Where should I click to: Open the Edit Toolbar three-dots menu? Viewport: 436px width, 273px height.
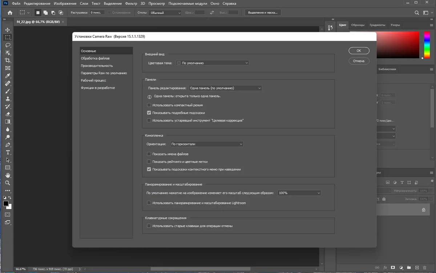tap(8, 190)
